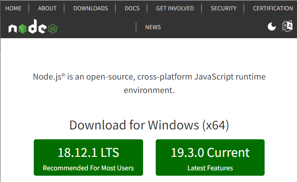Open the SECURITY navigation item
297x182 pixels.
tap(223, 9)
